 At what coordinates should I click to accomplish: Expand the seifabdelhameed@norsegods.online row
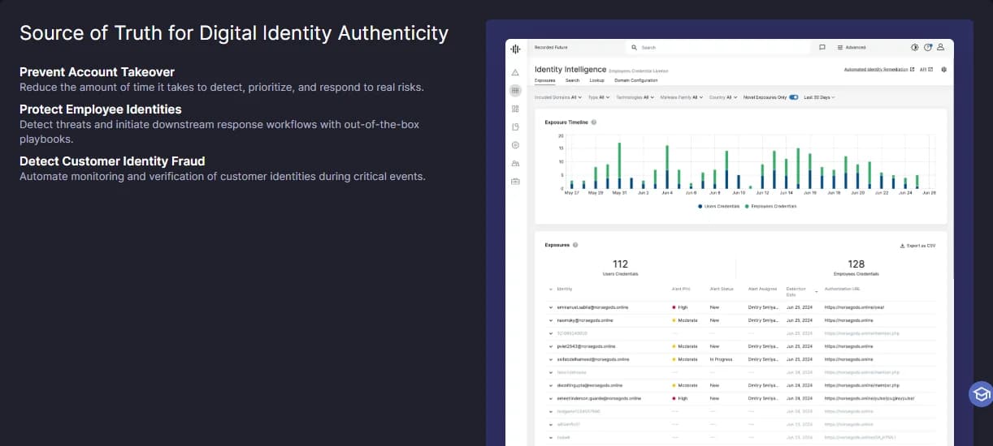[x=550, y=359]
